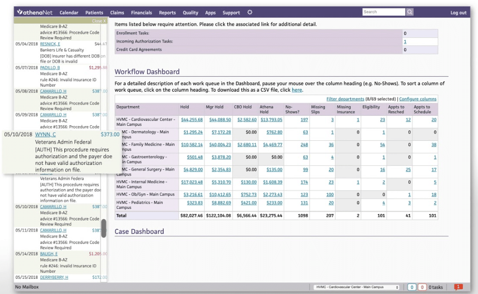Viewport: 478px width, 294px height.
Task: Open the Support menu
Action: (231, 12)
